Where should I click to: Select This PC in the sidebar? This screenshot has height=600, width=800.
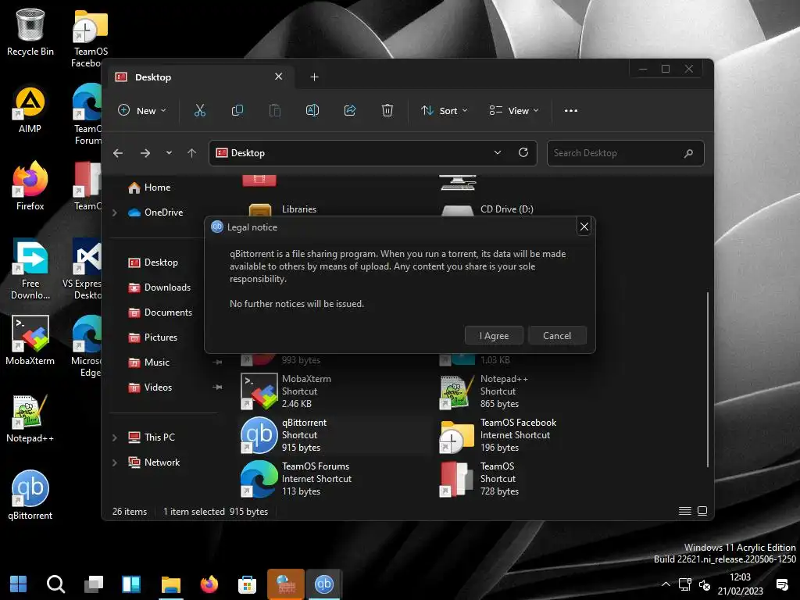tap(152, 437)
